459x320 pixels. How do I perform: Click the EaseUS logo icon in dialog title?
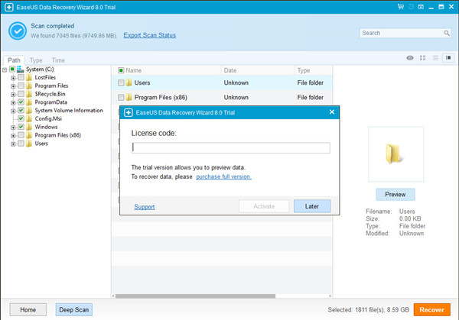pos(129,112)
